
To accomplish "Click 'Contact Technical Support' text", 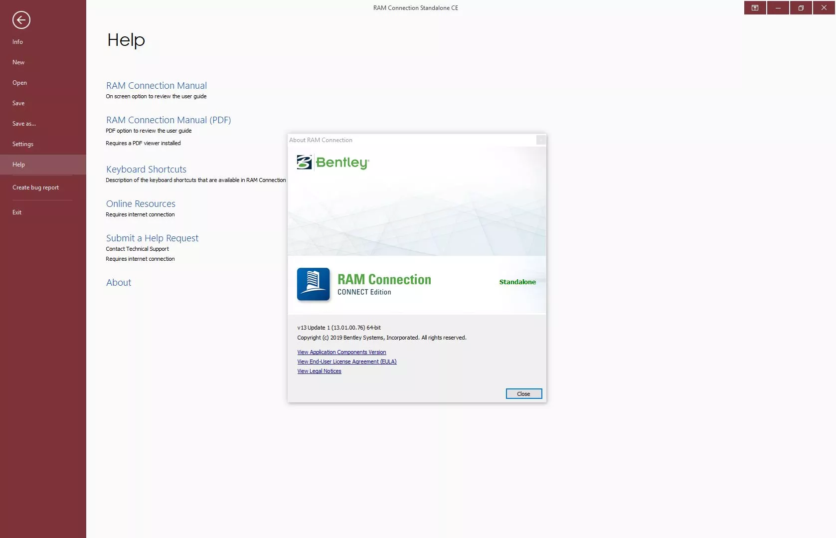I will pos(137,249).
